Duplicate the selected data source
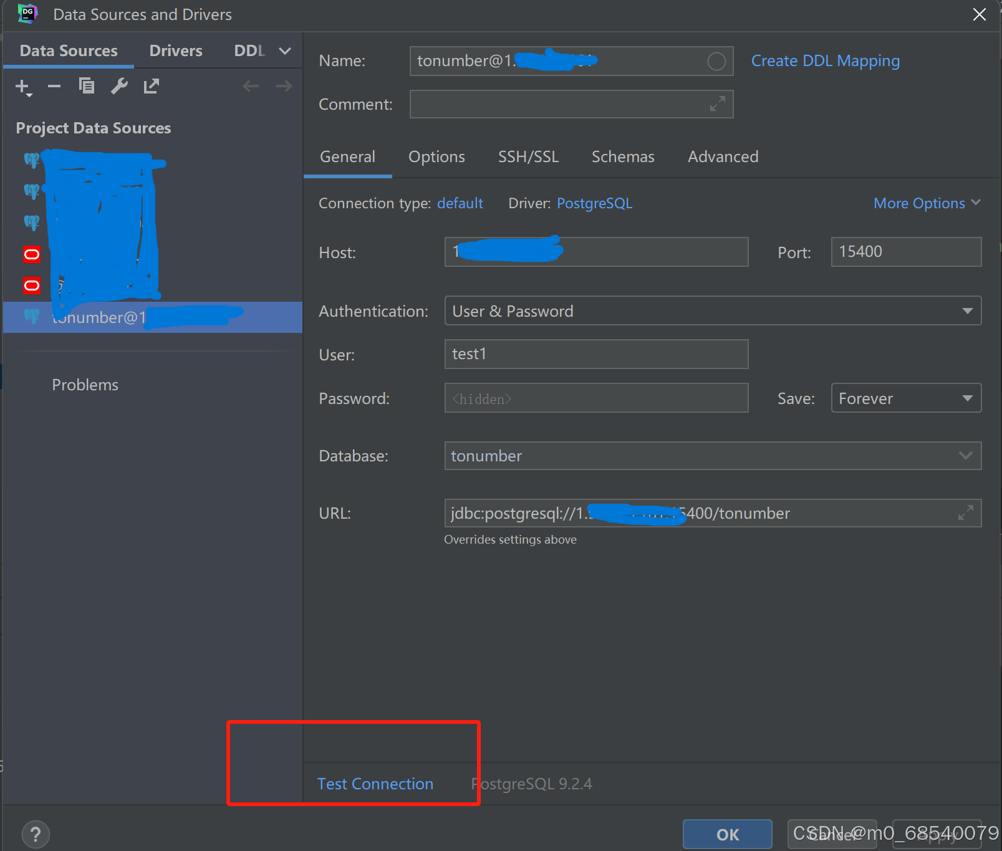 pos(87,86)
